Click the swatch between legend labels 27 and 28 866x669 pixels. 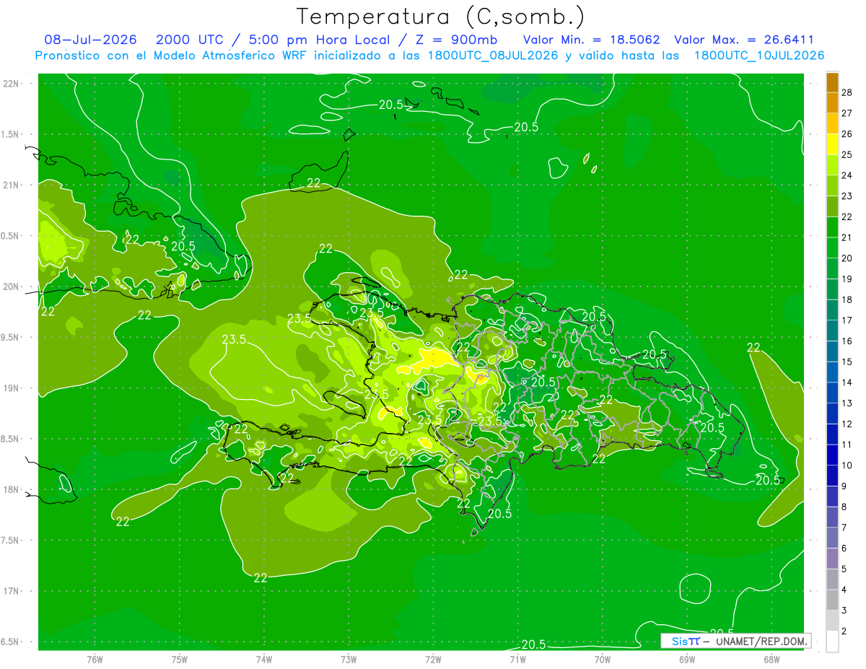tap(832, 102)
